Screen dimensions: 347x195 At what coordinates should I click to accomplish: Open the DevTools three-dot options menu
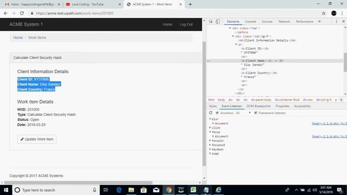pos(336,22)
